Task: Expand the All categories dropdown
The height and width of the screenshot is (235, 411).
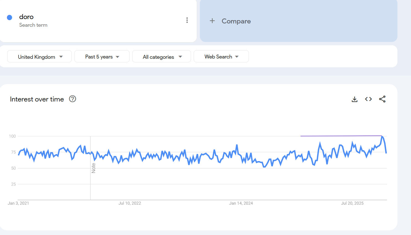Action: click(162, 57)
